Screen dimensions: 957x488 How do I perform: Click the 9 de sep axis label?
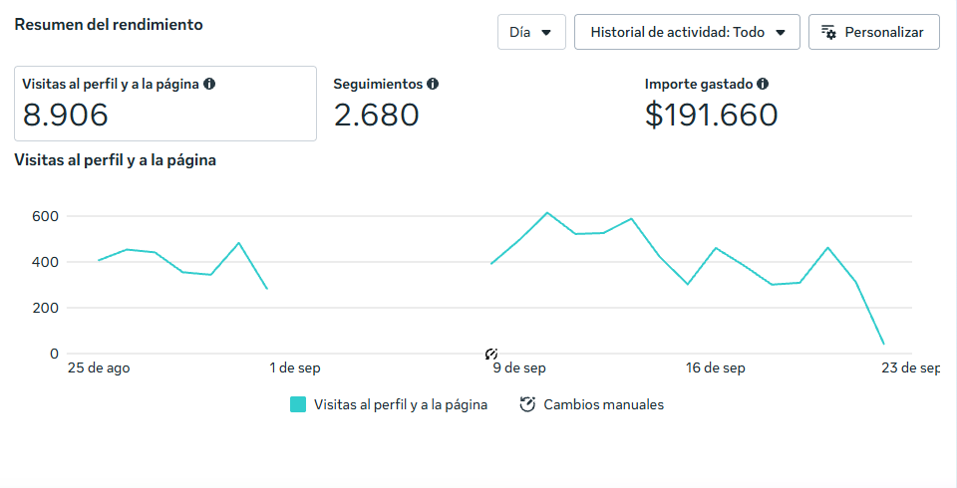tap(519, 367)
